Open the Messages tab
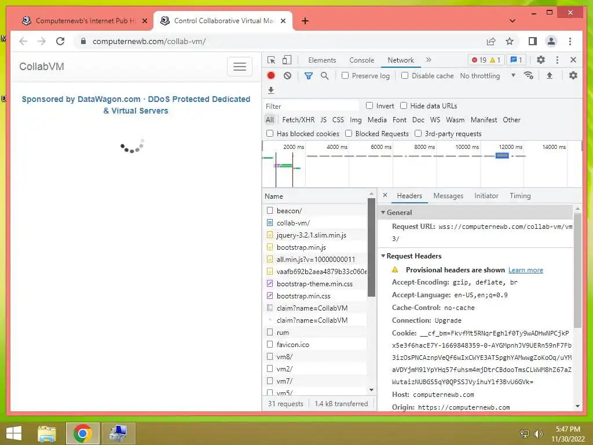Image resolution: width=593 pixels, height=445 pixels. 448,196
